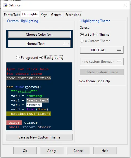Confirm settings with the Ok button
This screenshot has height=158, width=131.
coord(25,151)
